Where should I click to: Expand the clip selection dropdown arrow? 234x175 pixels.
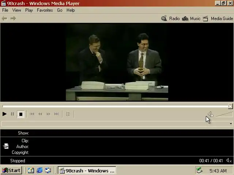pos(231,124)
